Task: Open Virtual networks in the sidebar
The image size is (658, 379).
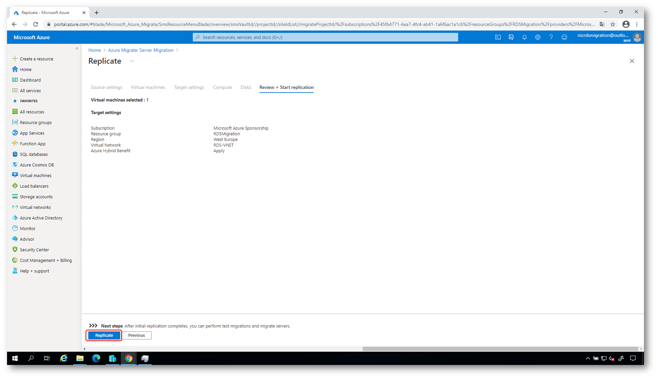Action: coord(35,207)
